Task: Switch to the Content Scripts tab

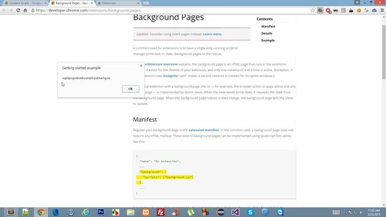Action: 25,3
